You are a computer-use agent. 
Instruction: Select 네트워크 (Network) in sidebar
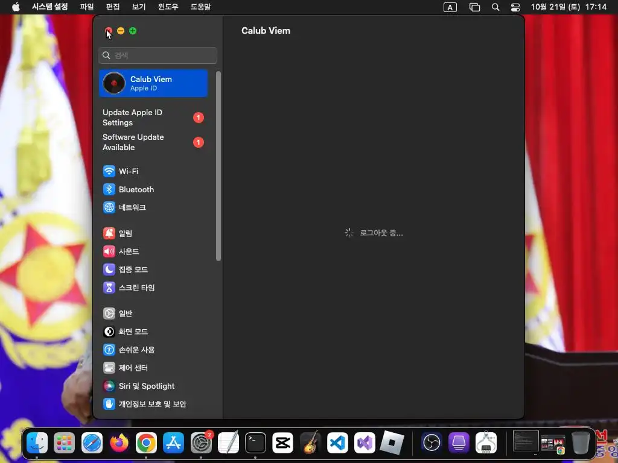[x=153, y=207]
